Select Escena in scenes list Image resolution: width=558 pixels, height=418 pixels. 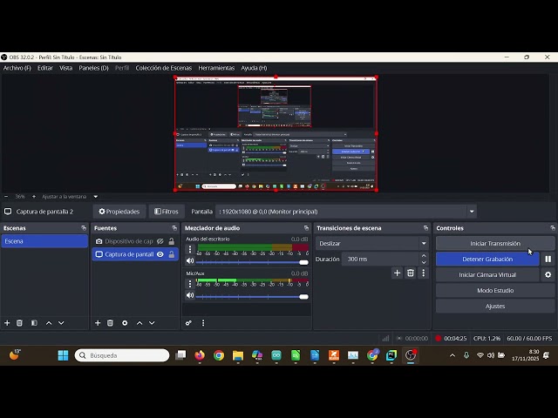[44, 241]
